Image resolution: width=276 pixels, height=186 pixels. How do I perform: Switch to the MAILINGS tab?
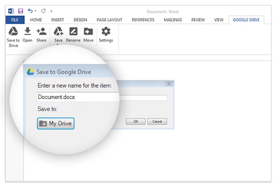[173, 20]
